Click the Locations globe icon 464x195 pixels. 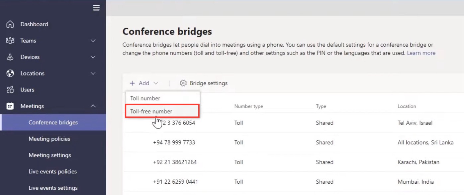click(x=10, y=73)
